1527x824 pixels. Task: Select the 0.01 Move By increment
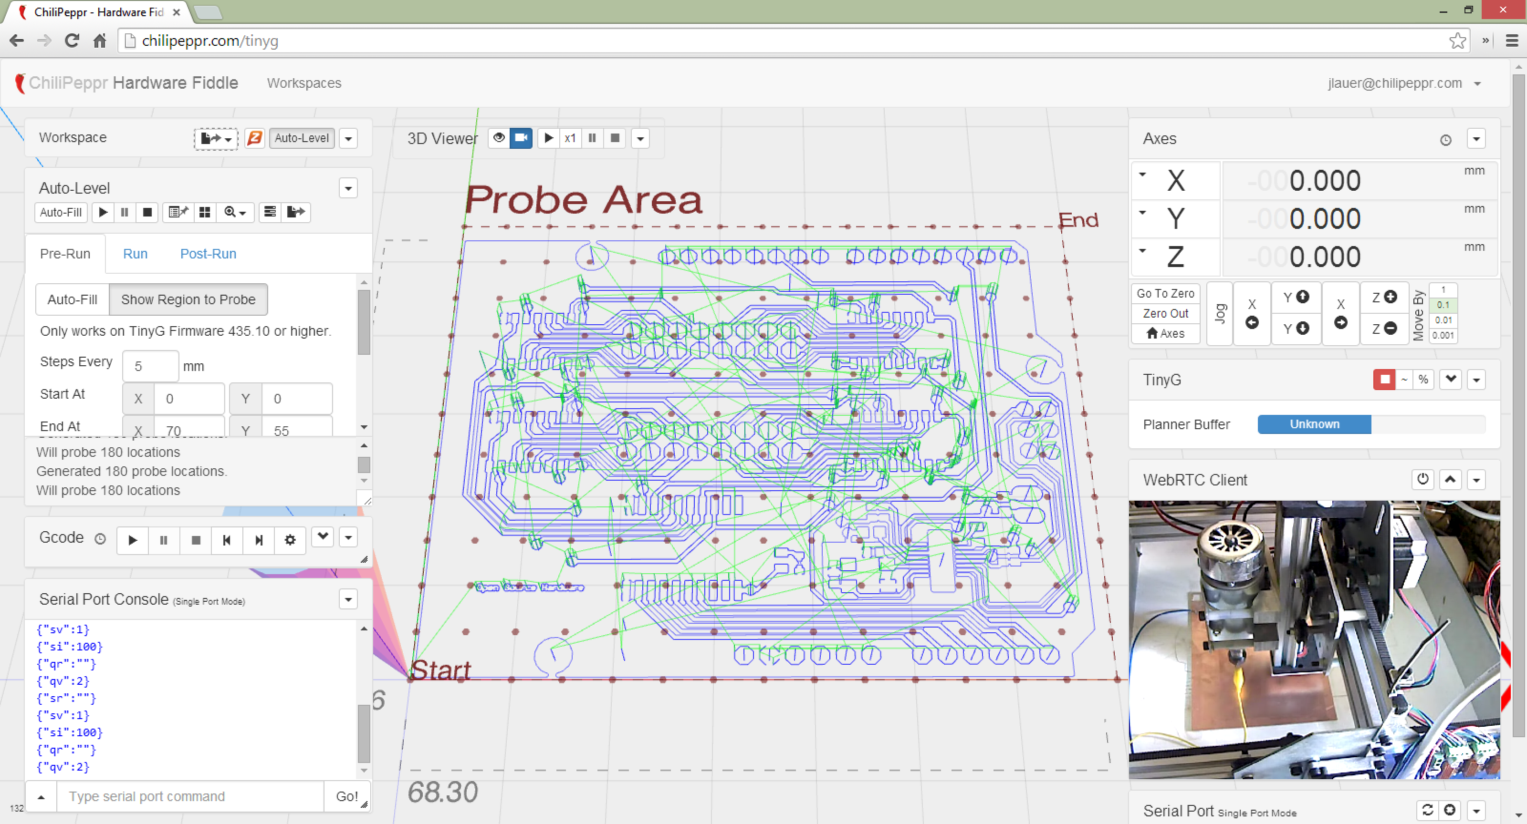click(x=1443, y=320)
